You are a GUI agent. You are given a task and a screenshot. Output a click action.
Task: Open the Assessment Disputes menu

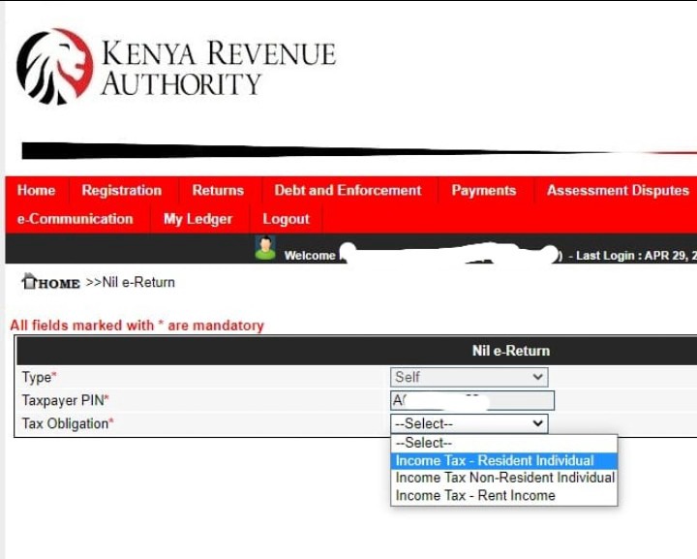point(618,190)
